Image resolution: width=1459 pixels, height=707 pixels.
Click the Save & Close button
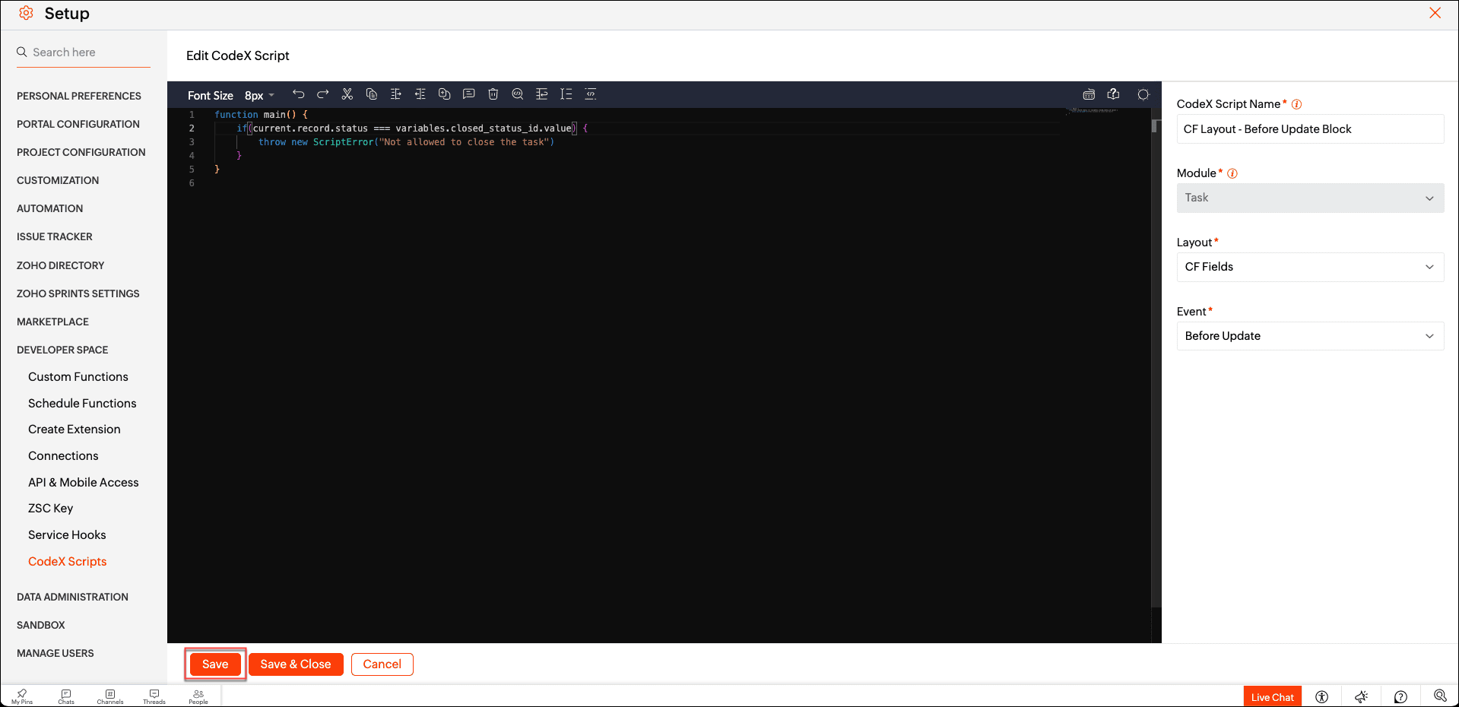(296, 664)
